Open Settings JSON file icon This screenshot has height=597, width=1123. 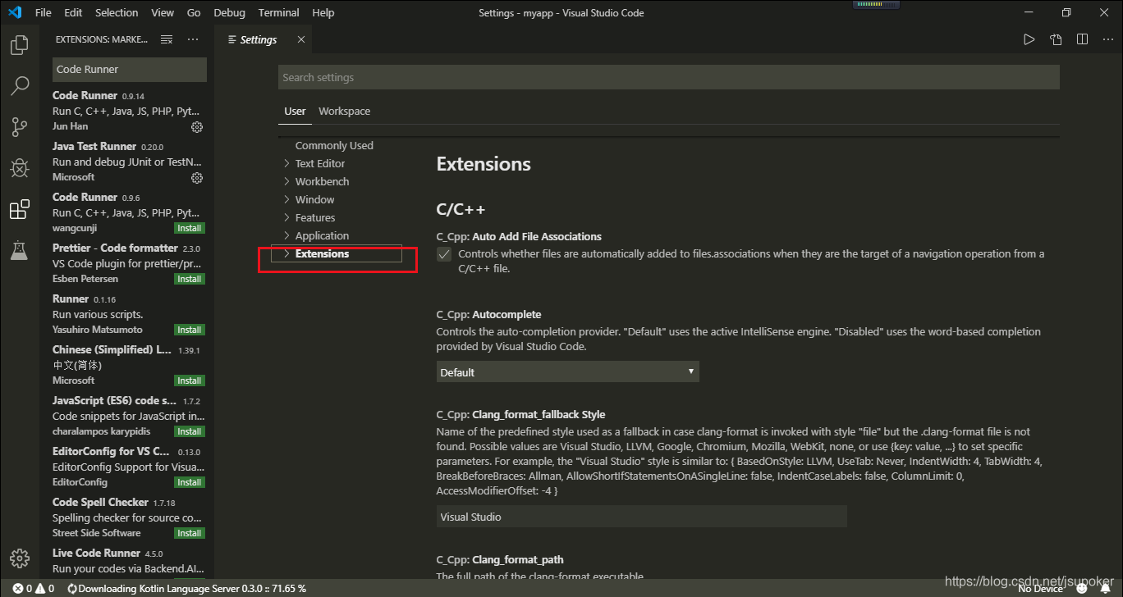(1056, 39)
